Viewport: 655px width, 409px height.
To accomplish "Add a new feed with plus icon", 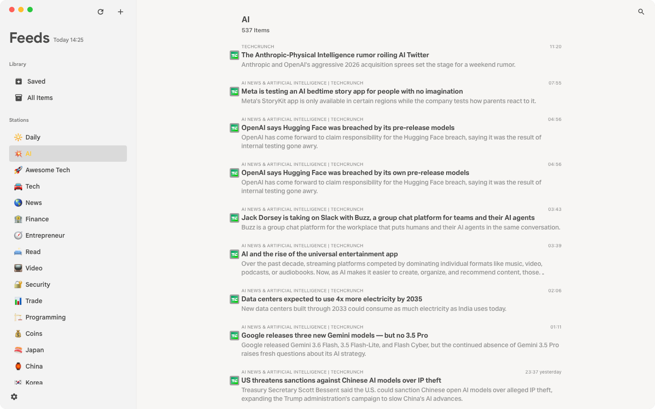I will click(x=121, y=12).
